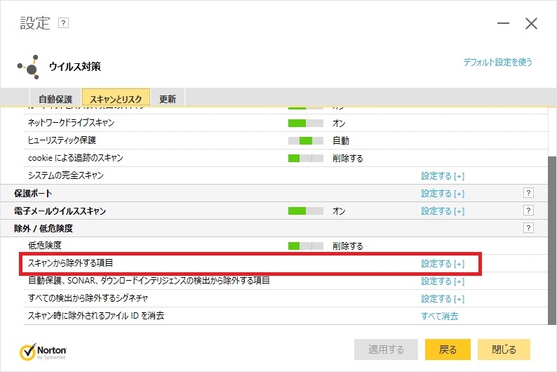Click the デフォルト設定を使う link
557x372 pixels.
(497, 62)
